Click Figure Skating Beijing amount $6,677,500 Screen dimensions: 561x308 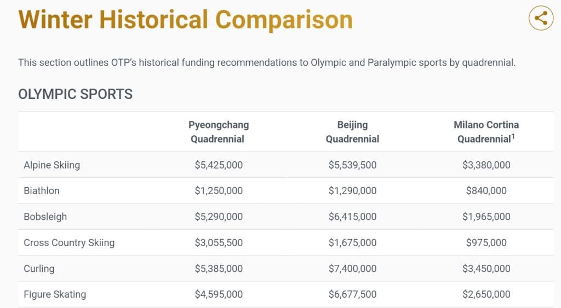point(352,294)
